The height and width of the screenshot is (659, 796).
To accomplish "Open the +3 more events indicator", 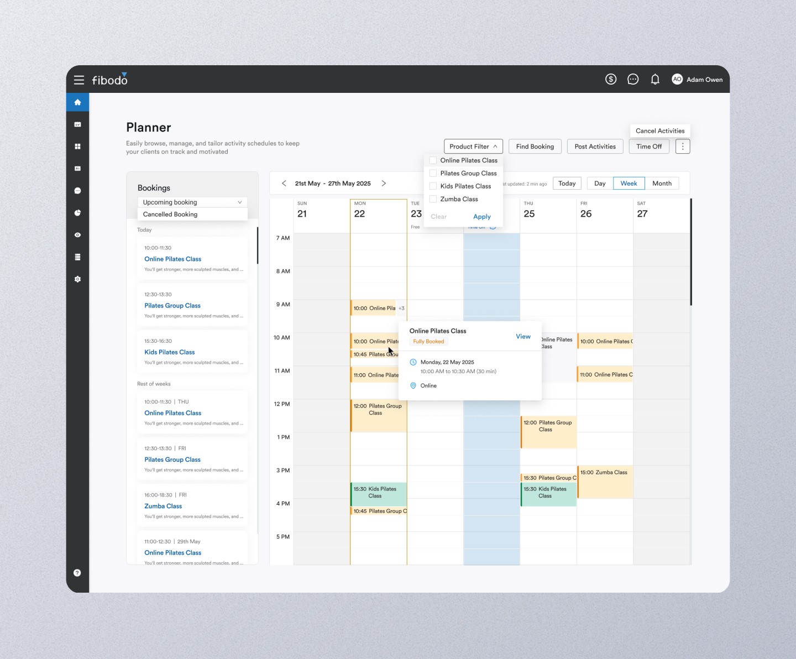I will (402, 308).
